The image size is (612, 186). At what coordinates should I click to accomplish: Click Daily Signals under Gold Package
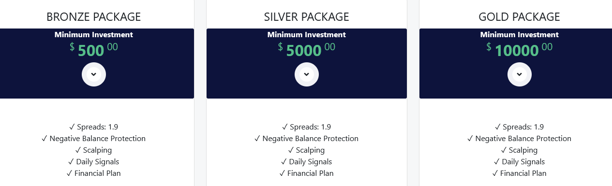pos(520,162)
